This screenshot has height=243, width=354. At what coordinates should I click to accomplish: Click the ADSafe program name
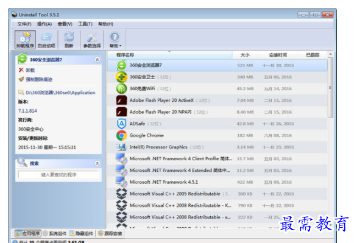tap(137, 124)
